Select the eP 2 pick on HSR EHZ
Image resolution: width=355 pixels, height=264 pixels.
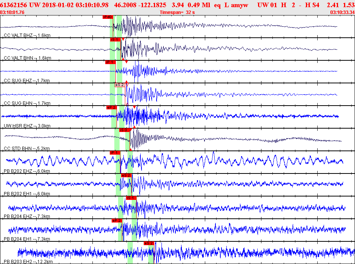point(112,107)
